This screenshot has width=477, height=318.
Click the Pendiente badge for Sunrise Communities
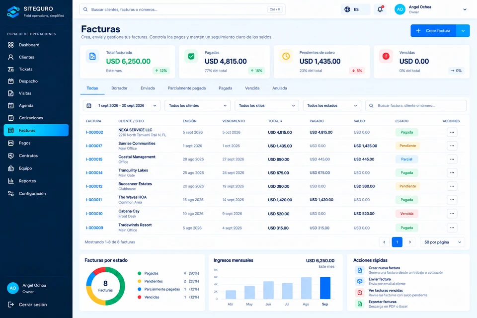tap(407, 146)
